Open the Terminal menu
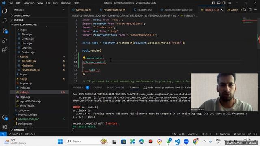Viewport: 260px width, 146px height. [65, 3]
